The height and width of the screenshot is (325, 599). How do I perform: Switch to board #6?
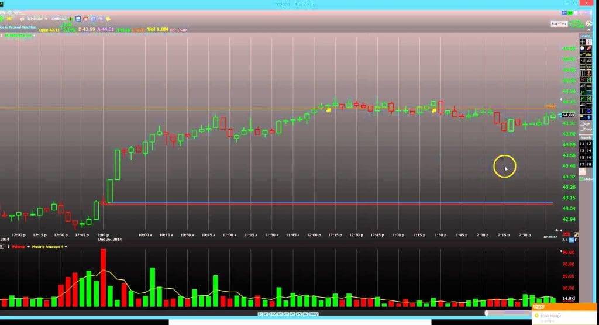(588, 157)
